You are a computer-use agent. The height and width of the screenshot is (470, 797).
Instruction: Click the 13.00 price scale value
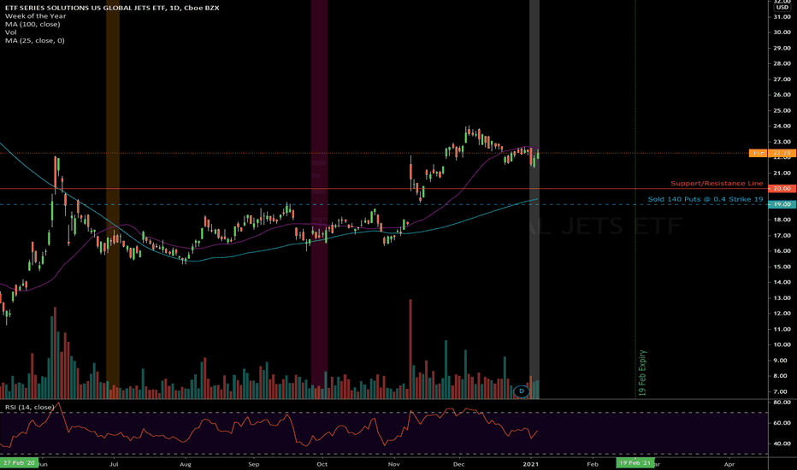782,297
